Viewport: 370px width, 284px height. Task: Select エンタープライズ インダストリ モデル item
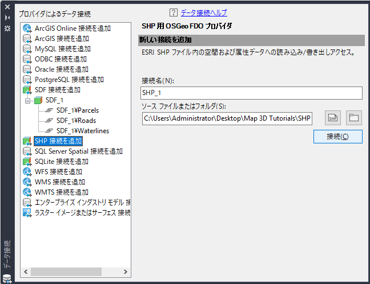(82, 203)
